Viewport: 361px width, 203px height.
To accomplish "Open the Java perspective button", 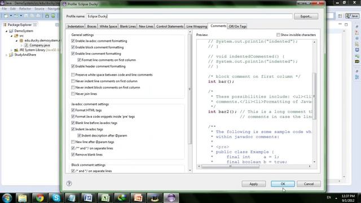I will [x=352, y=16].
